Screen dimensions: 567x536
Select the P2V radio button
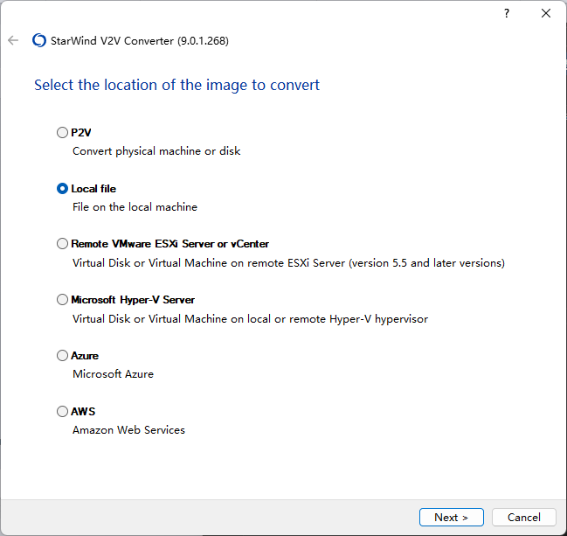pyautogui.click(x=62, y=132)
